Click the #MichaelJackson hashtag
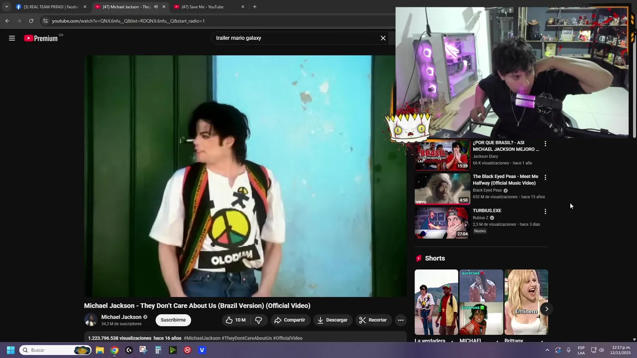The width and height of the screenshot is (637, 358). (202, 339)
